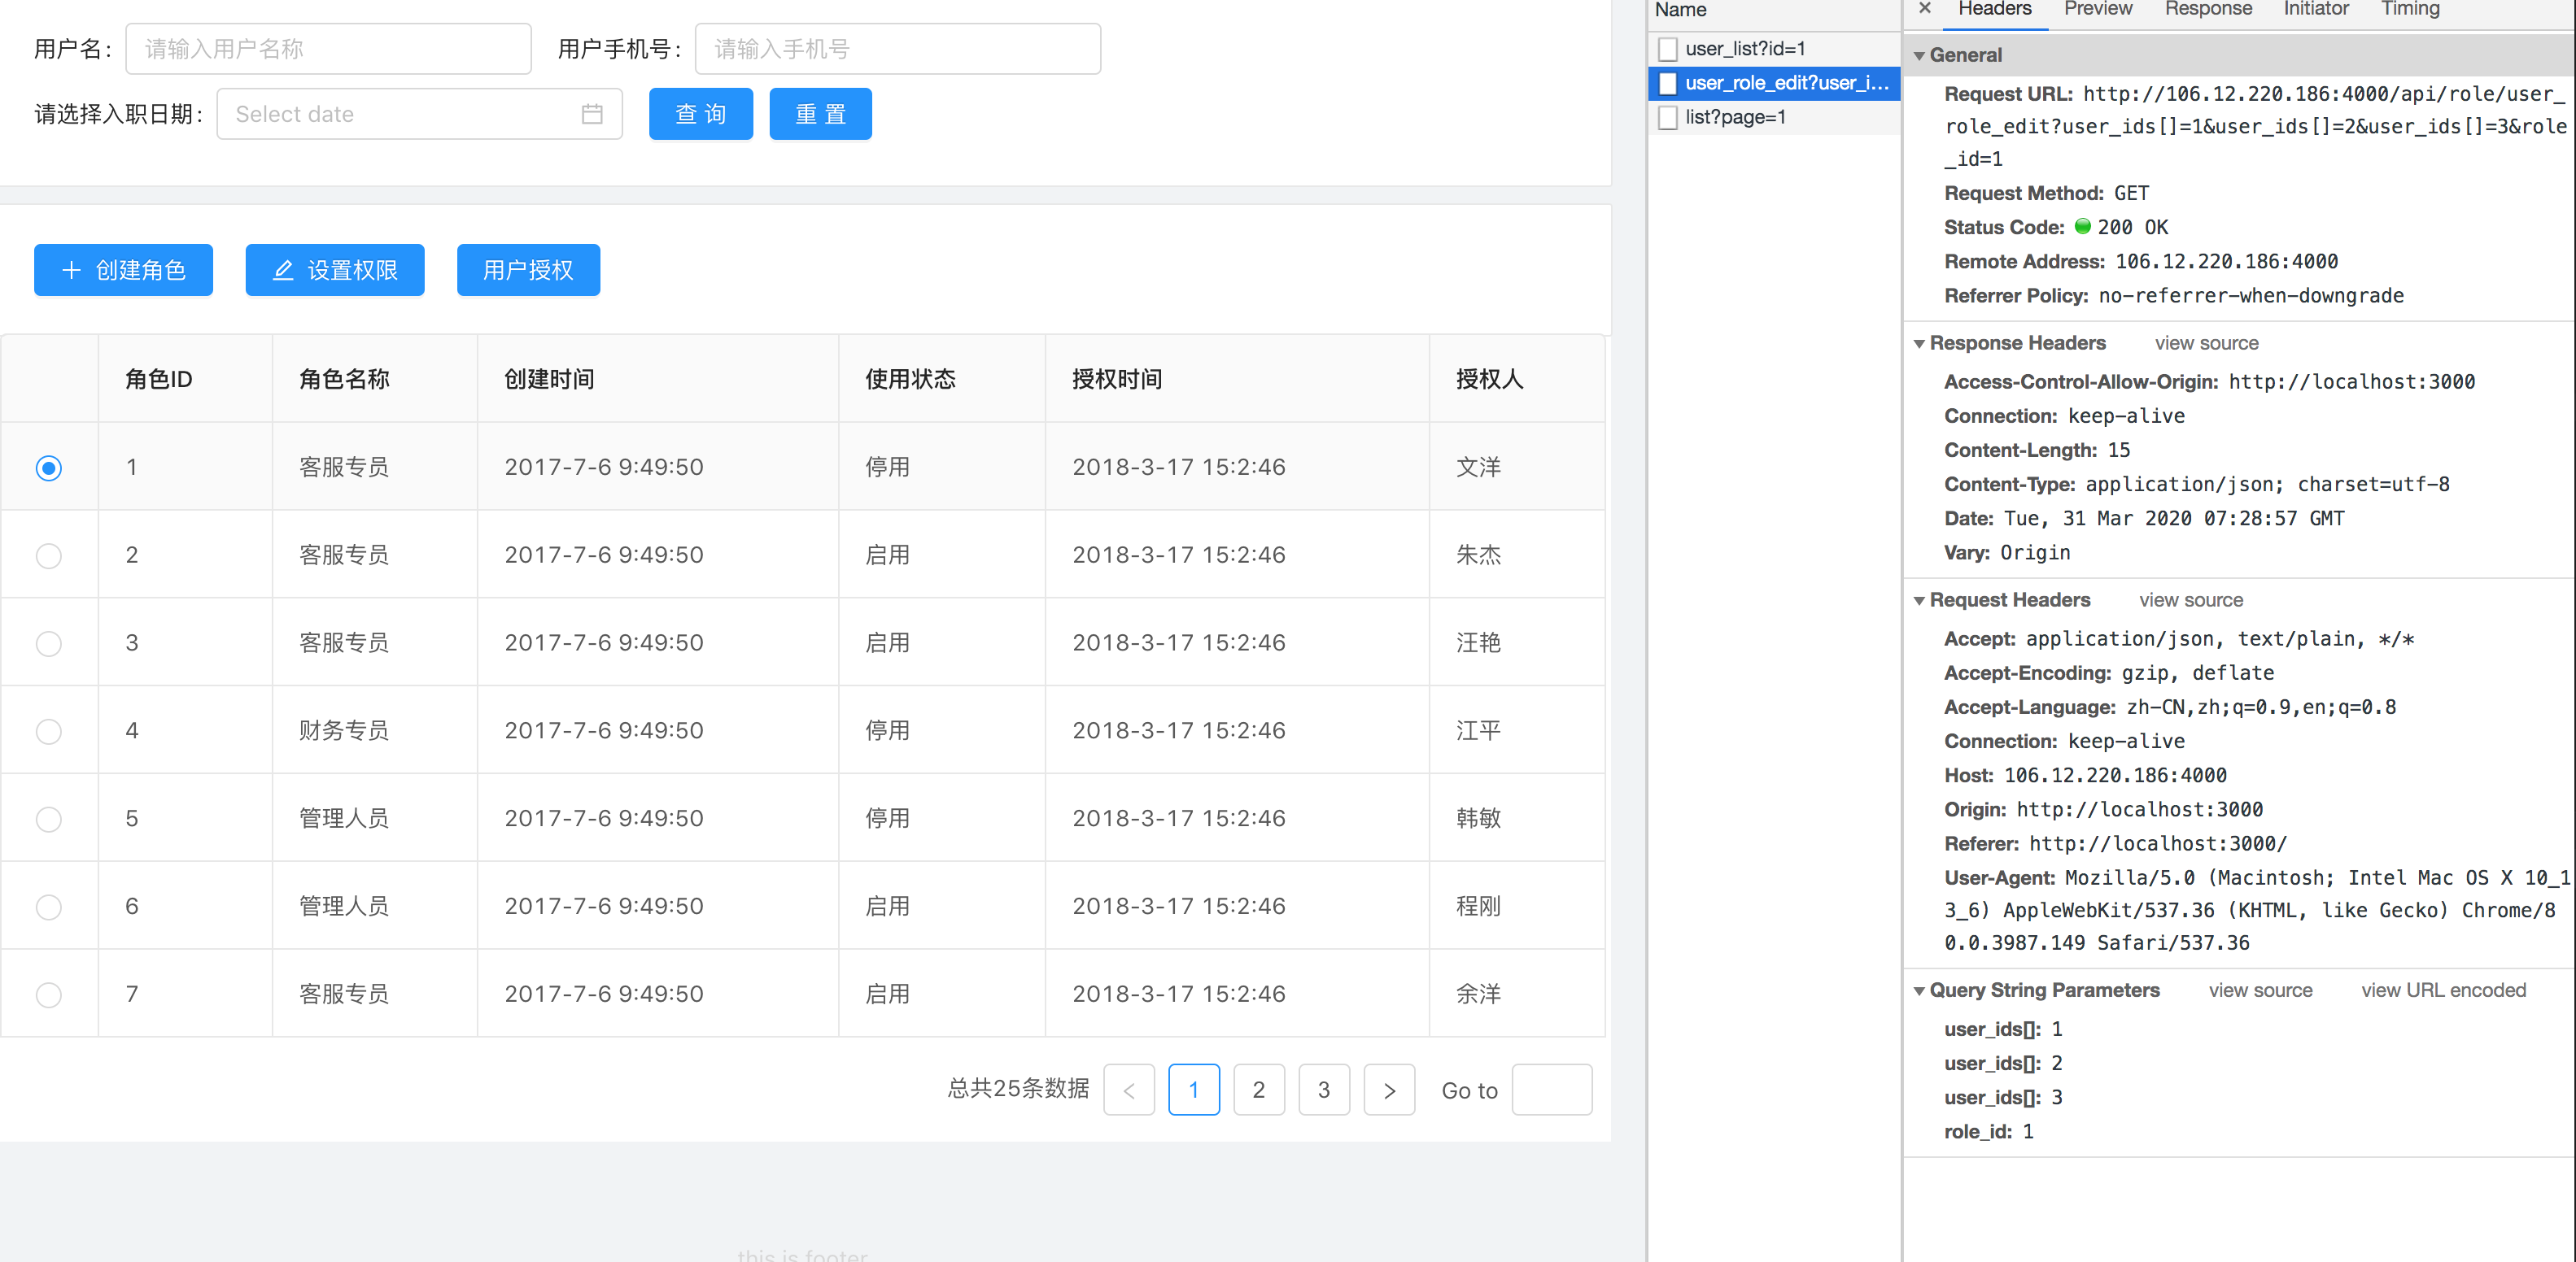This screenshot has height=1262, width=2576.
Task: Go to page 2 in pagination
Action: (1259, 1090)
